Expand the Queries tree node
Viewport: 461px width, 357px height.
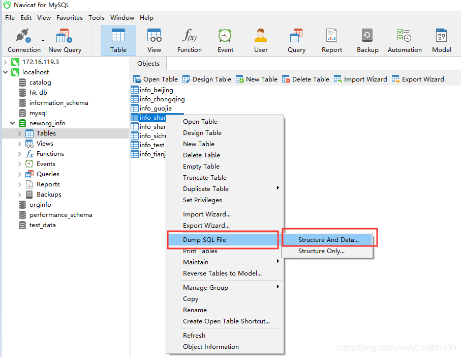[19, 174]
